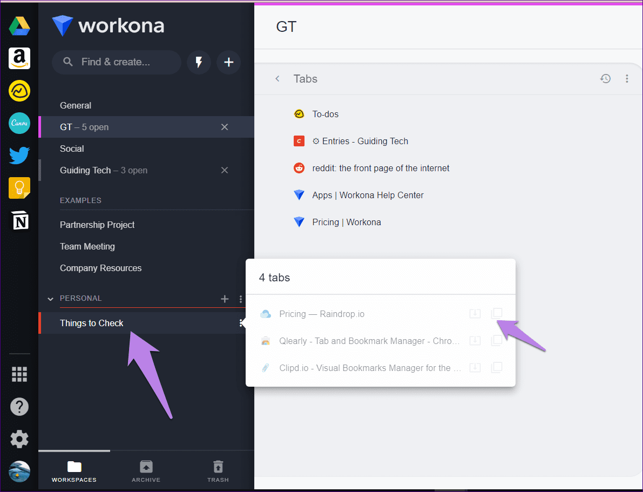Click the EXAMPLES section header
Viewport: 643px width, 492px height.
(x=80, y=201)
